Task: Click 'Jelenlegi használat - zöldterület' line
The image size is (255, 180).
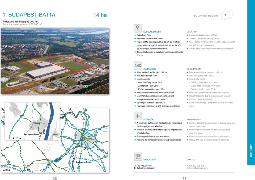Action: [x=151, y=103]
